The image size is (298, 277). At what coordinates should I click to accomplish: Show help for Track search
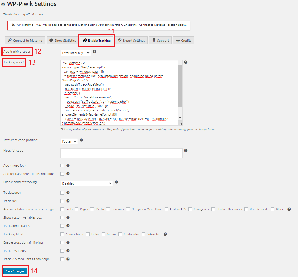(x=68, y=193)
